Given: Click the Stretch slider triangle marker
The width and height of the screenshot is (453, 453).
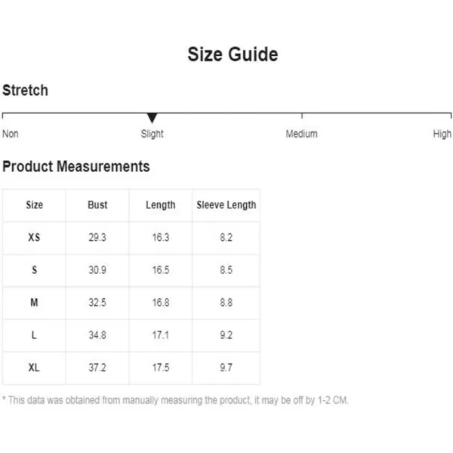Looking at the screenshot, I should [x=152, y=118].
